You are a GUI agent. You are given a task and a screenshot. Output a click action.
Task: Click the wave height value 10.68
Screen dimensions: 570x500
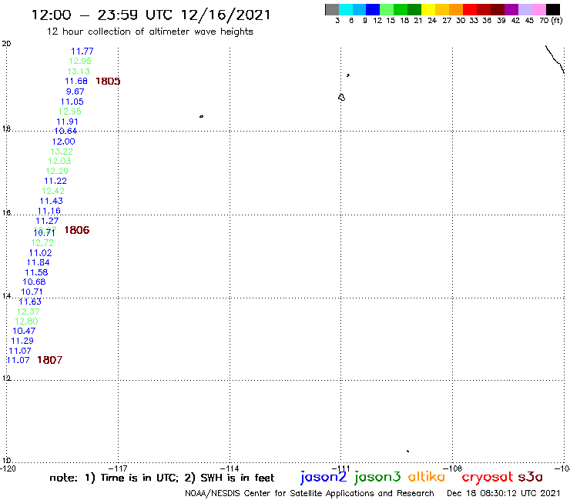click(x=34, y=282)
